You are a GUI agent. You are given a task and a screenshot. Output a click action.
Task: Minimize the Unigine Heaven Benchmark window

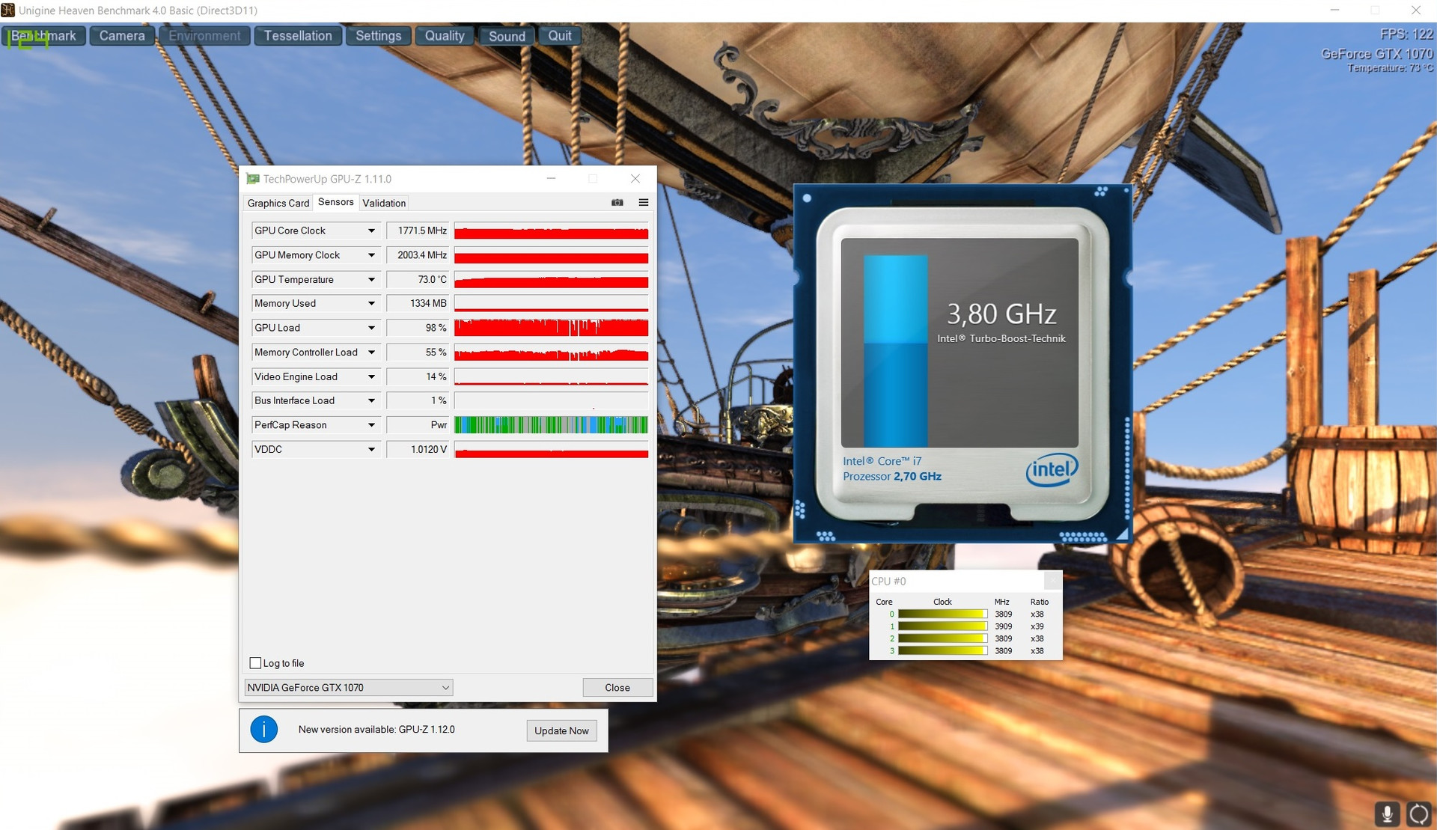coord(1334,10)
